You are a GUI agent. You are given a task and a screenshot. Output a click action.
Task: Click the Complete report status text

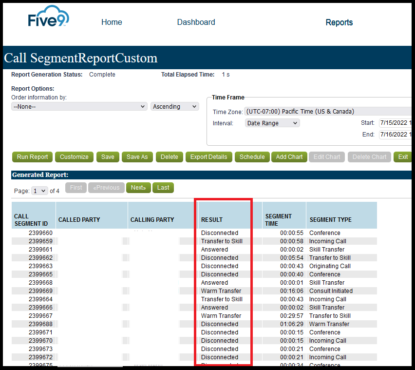click(x=102, y=75)
